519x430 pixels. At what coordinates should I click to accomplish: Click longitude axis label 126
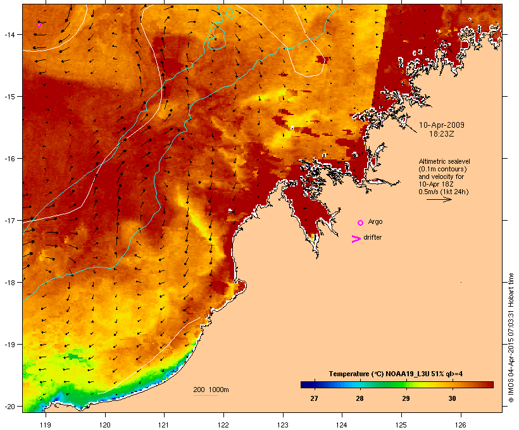[x=460, y=425]
